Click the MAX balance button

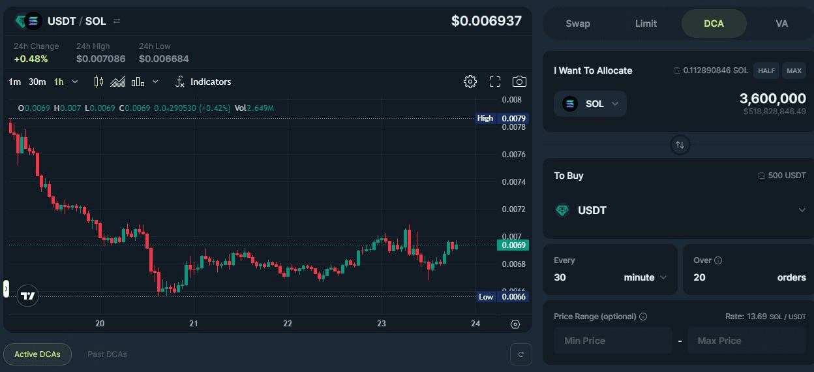[794, 70]
